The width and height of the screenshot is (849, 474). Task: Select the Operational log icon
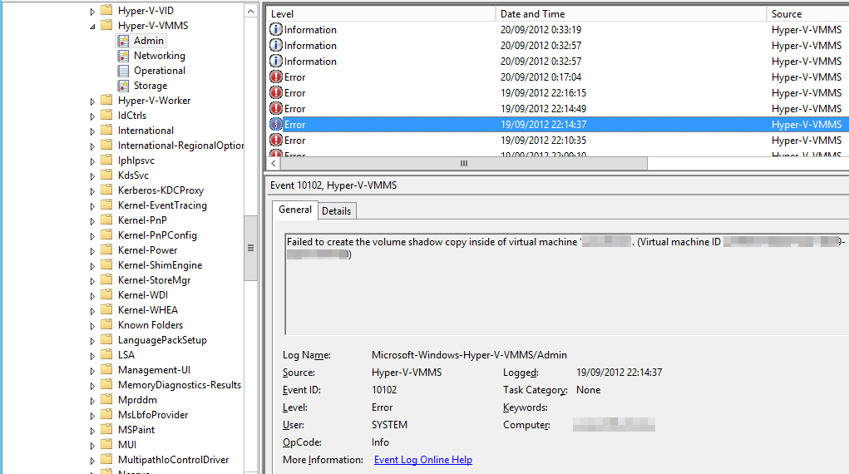click(123, 71)
